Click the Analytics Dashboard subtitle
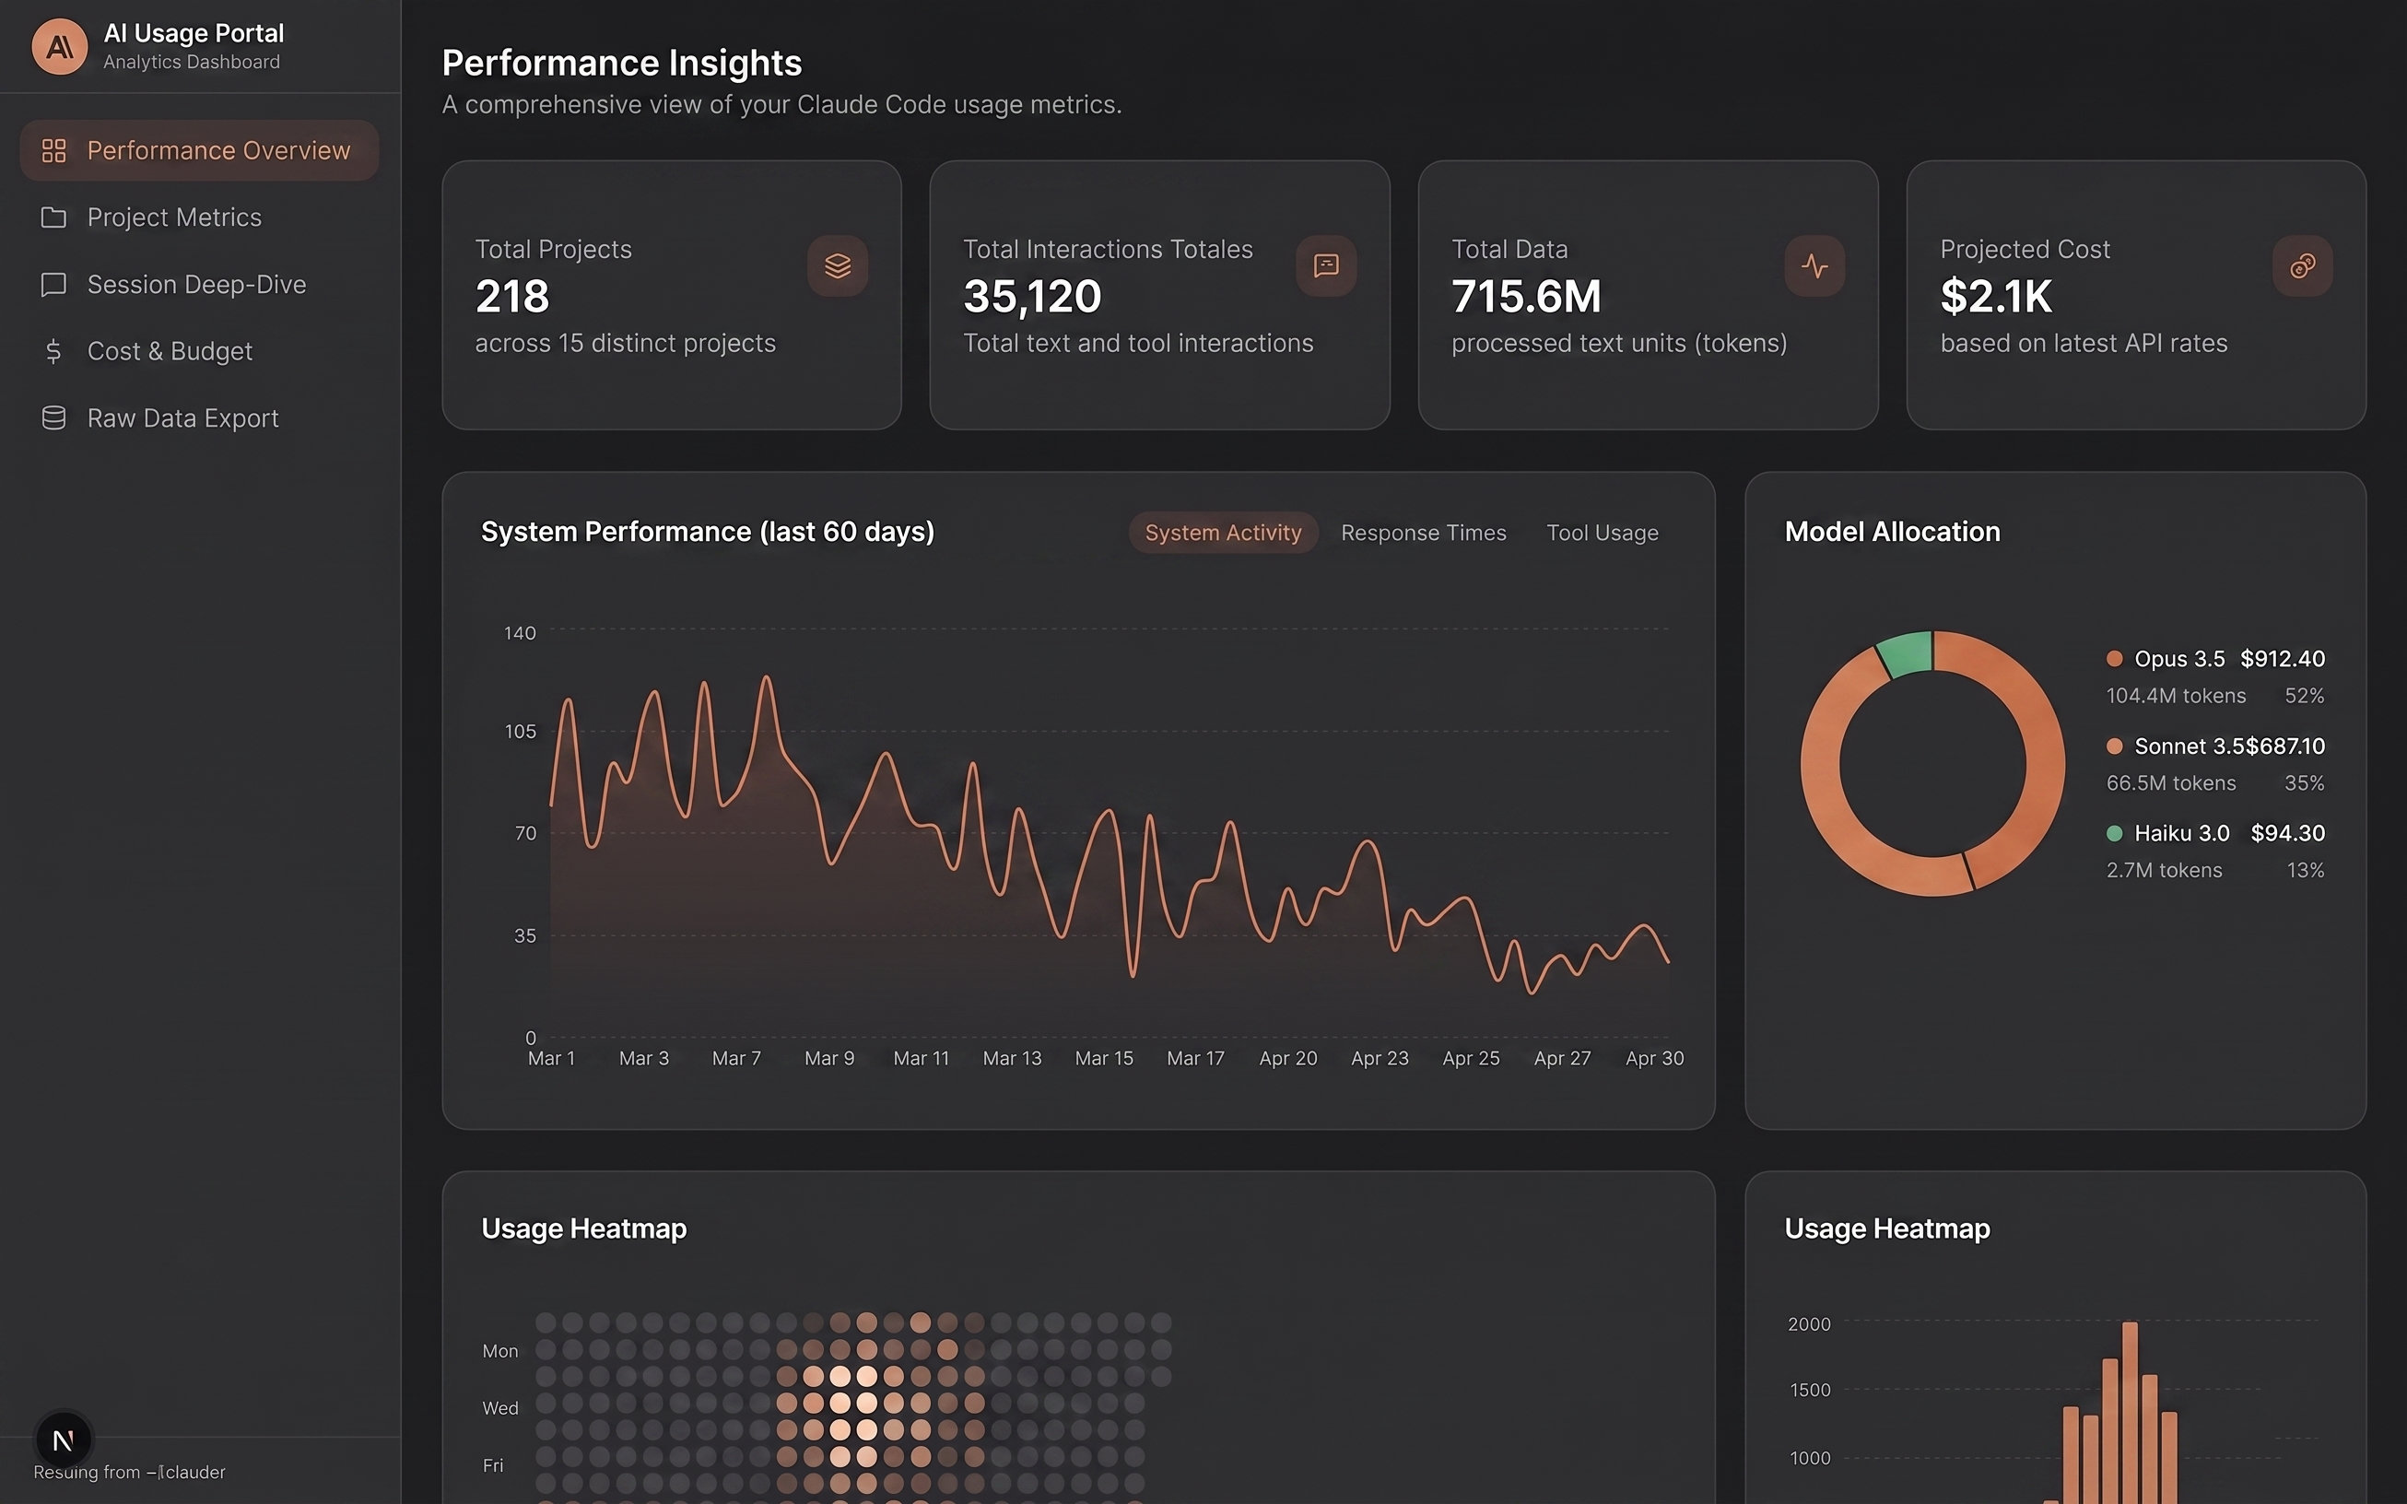This screenshot has width=2407, height=1504. point(192,62)
